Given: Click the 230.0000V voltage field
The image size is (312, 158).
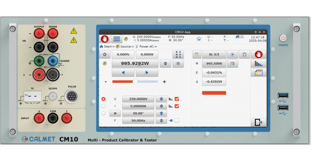Looking at the screenshot, I should [138, 99].
